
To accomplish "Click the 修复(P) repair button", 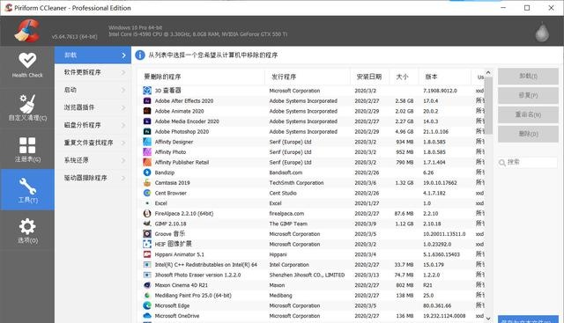I will click(528, 96).
